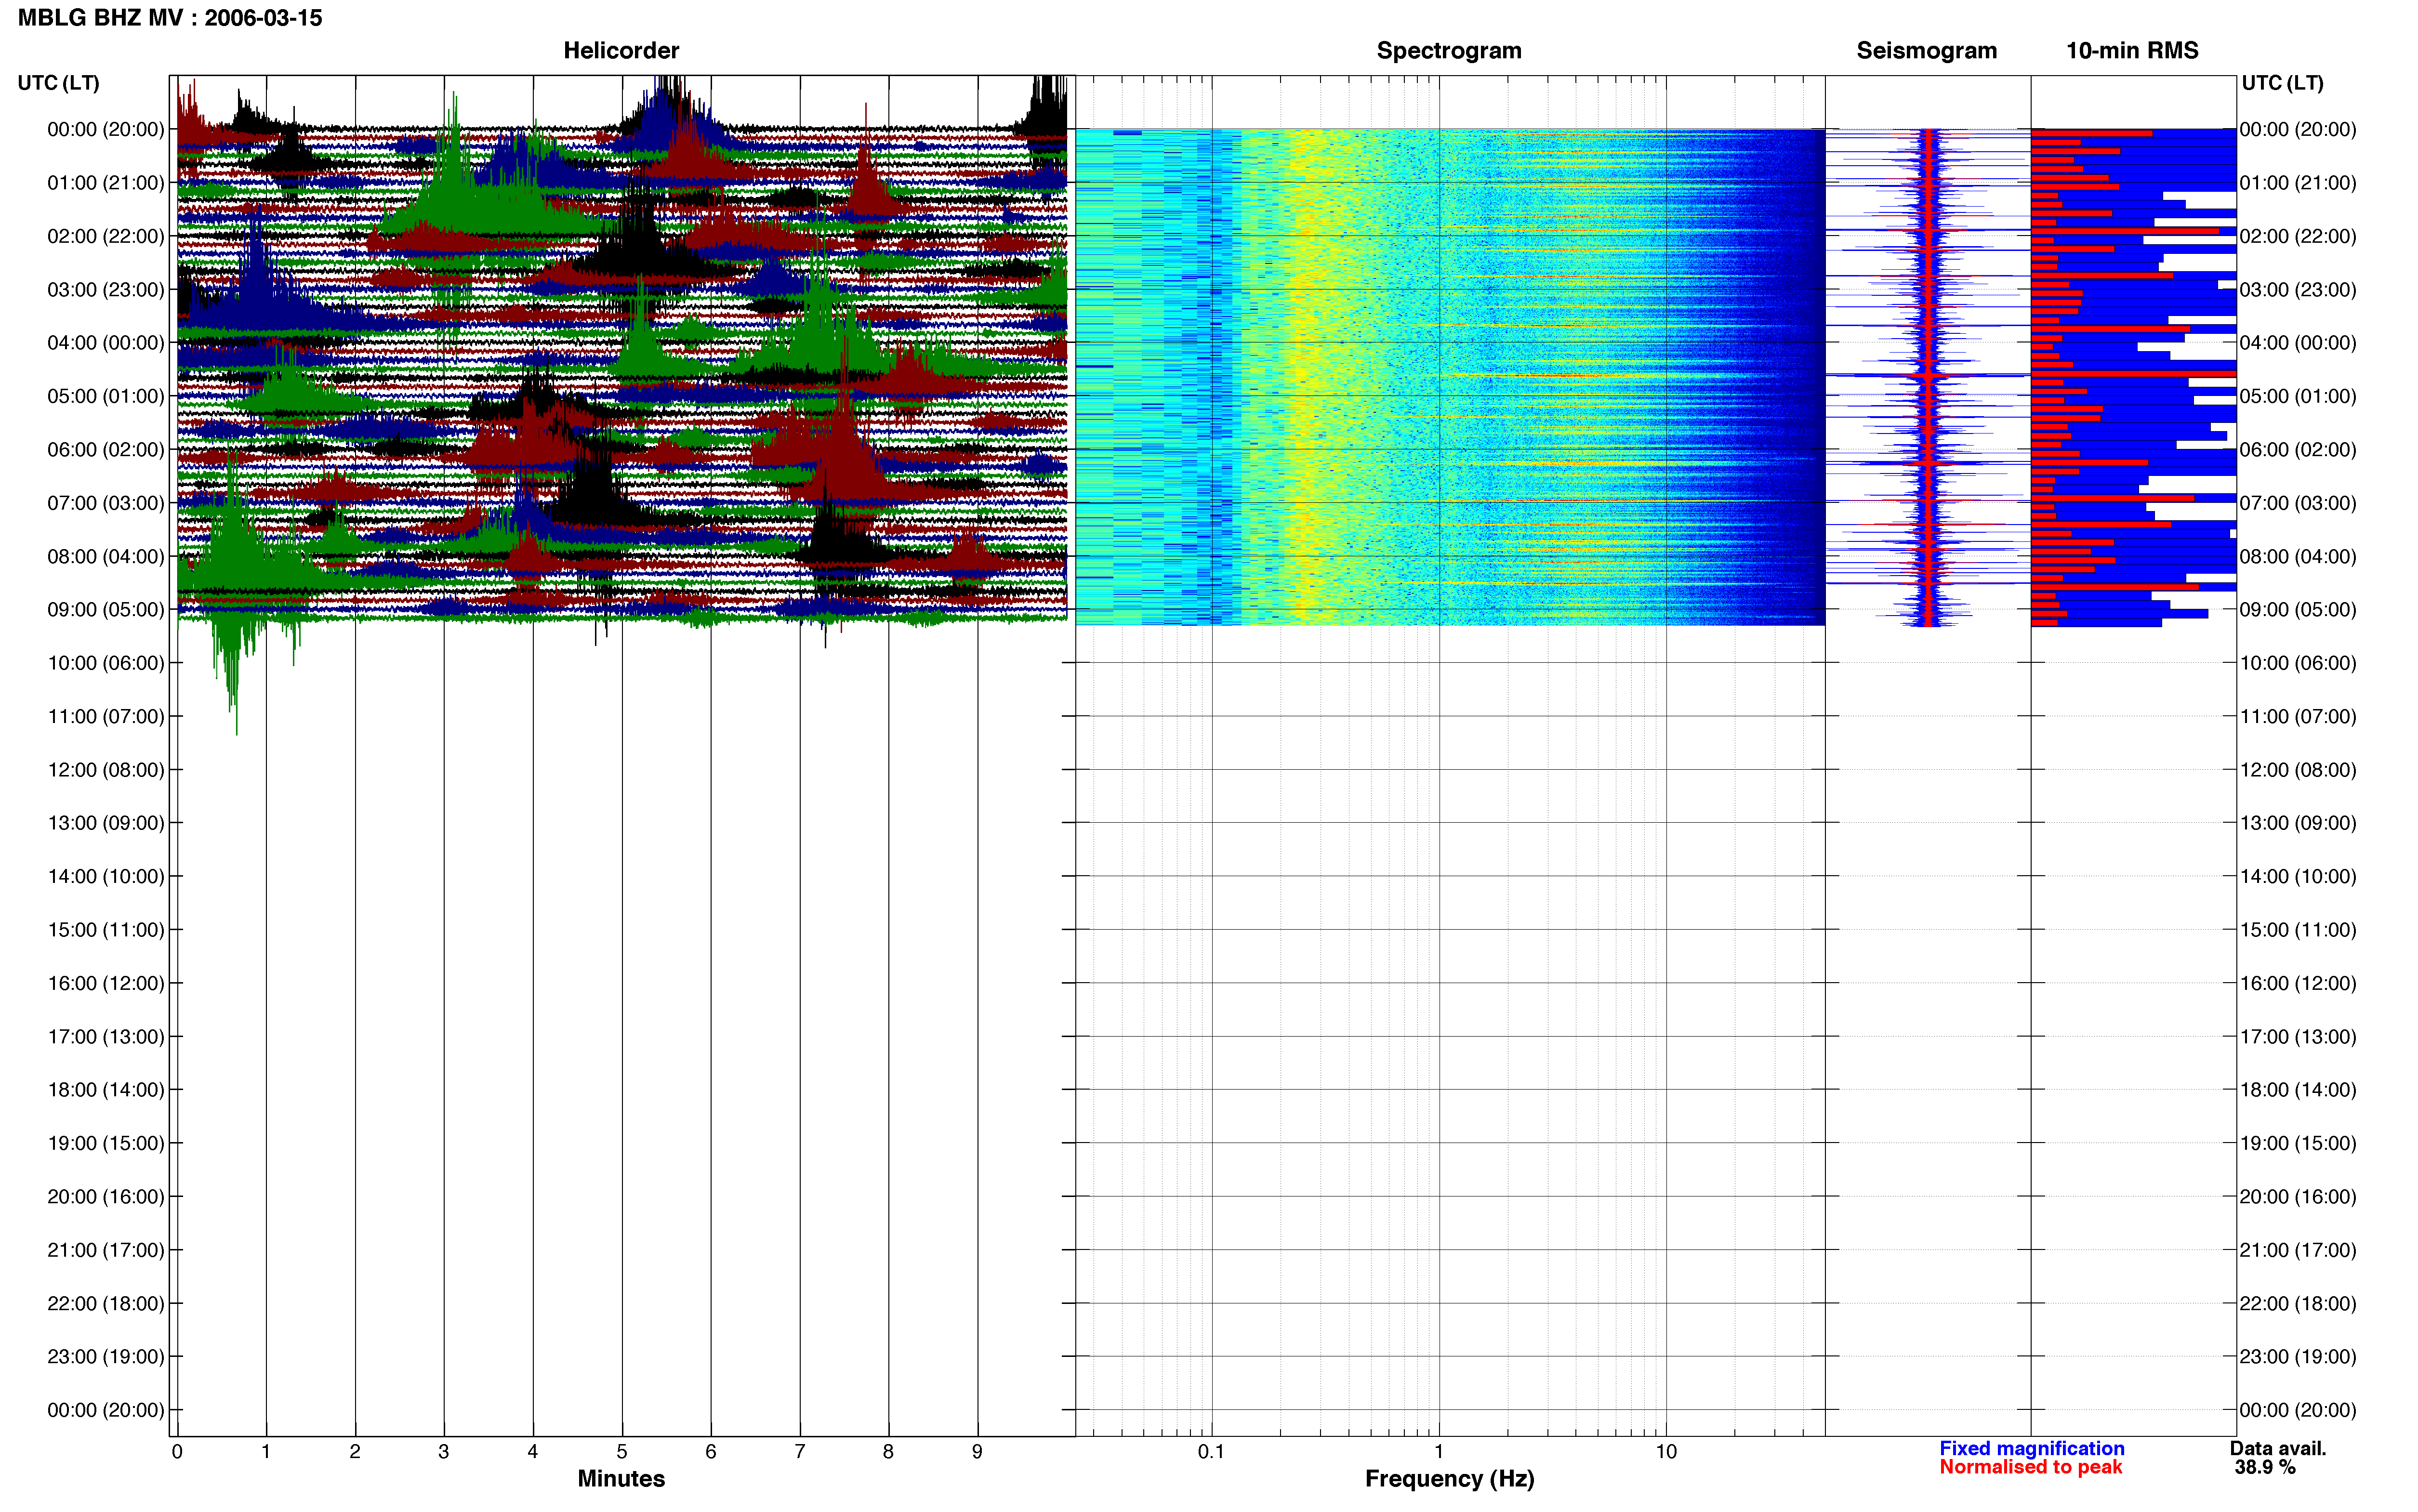The image size is (2418, 1512).
Task: Click the left '21:00 (17:00)' time label
Action: point(106,1250)
